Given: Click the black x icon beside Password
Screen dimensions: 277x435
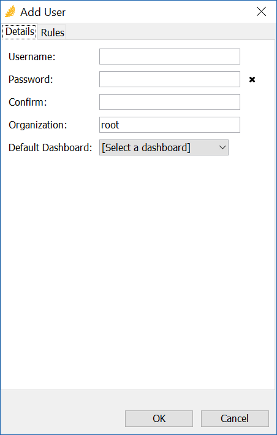Looking at the screenshot, I should pos(252,80).
